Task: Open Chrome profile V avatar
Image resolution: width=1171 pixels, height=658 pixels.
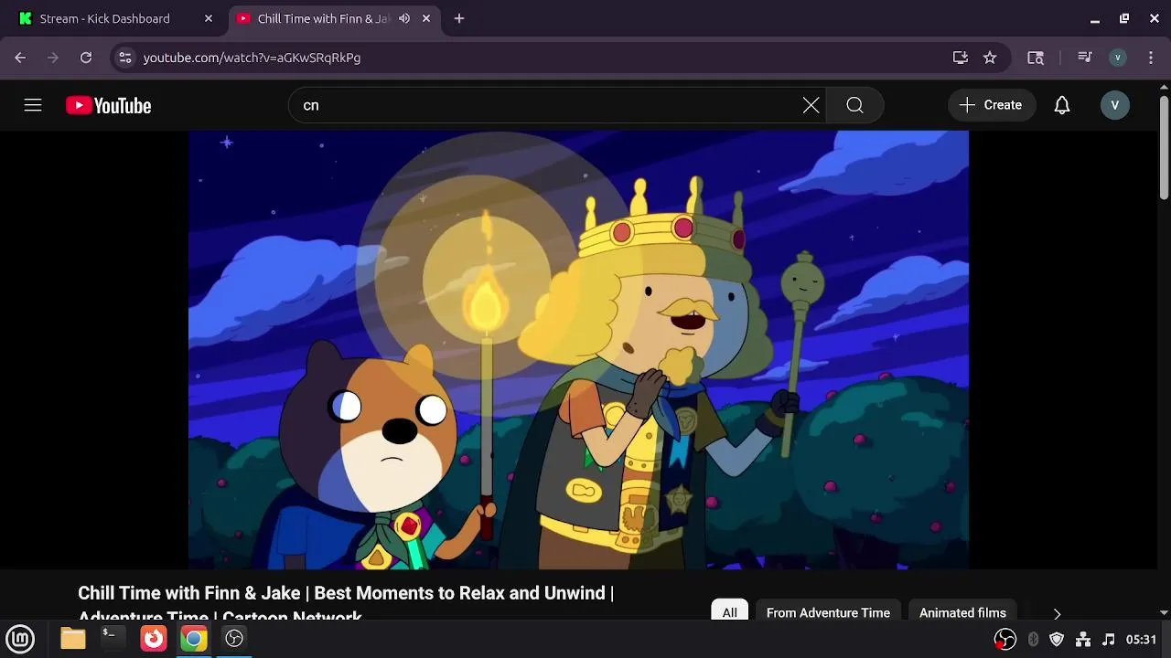Action: tap(1117, 58)
